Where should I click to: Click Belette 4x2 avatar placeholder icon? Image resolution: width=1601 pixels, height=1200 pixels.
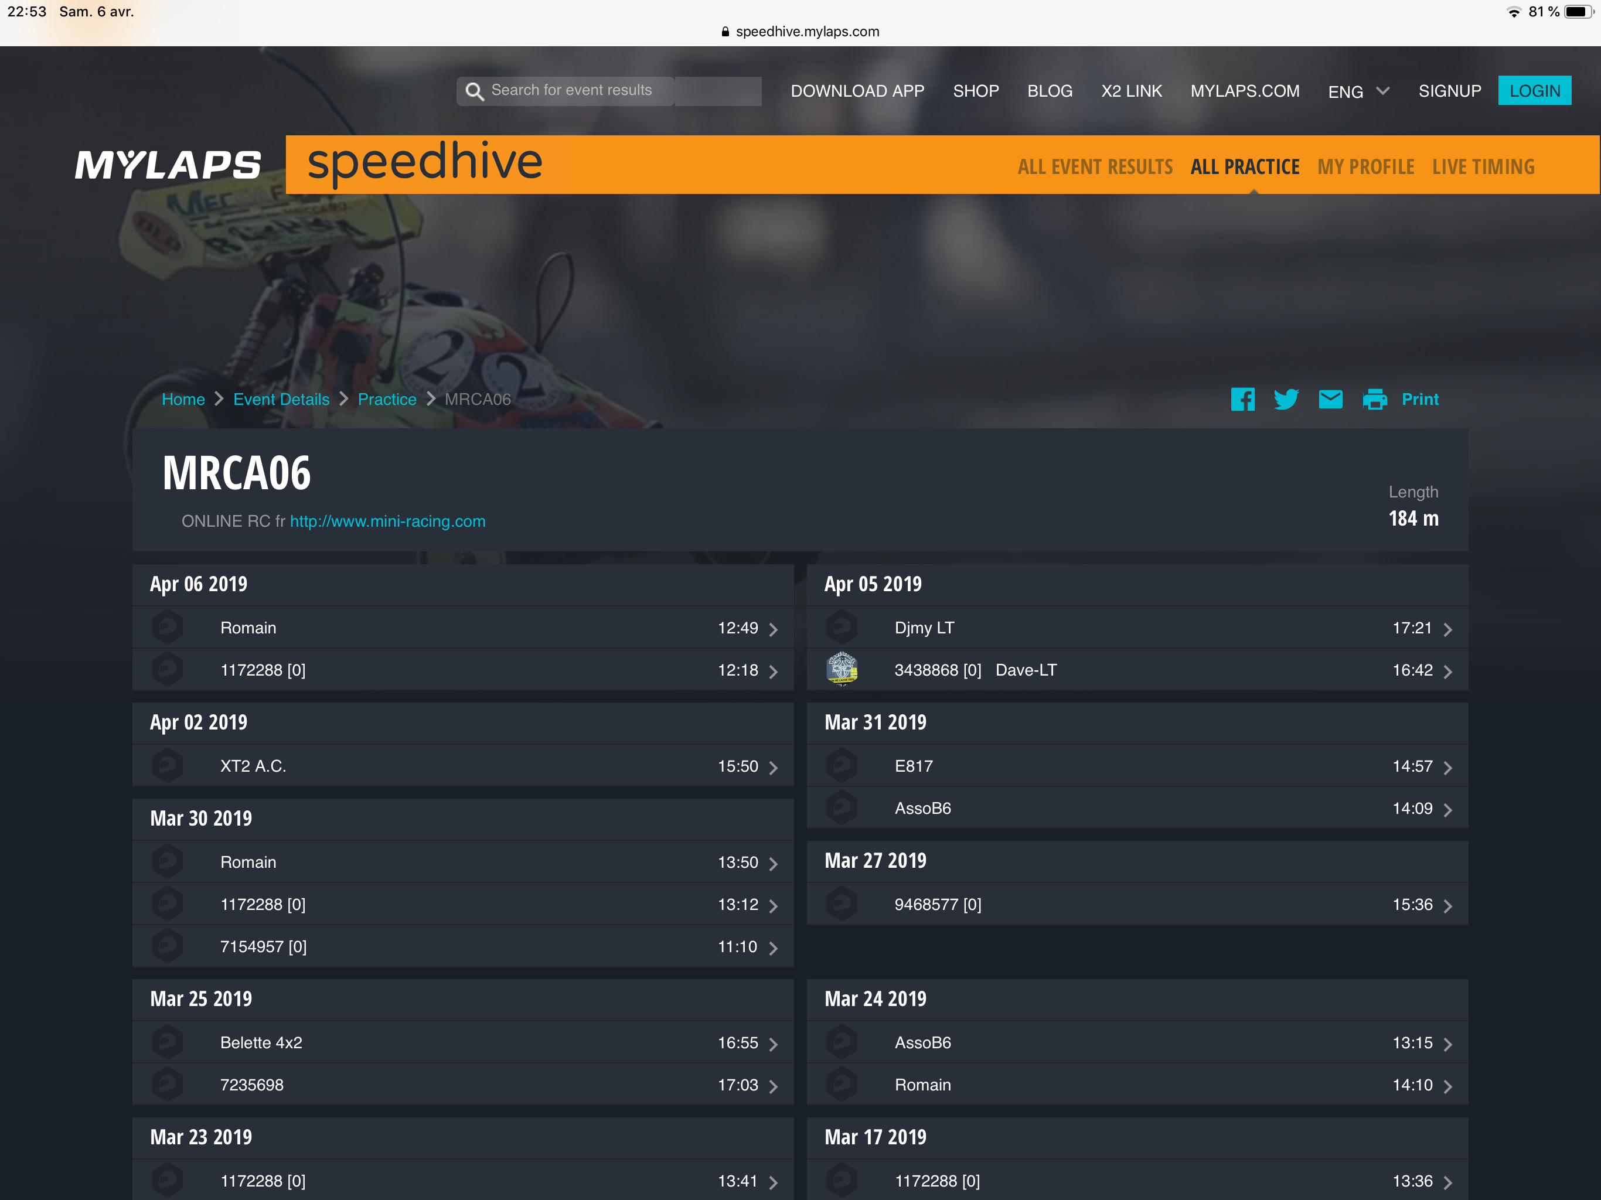(x=167, y=1041)
